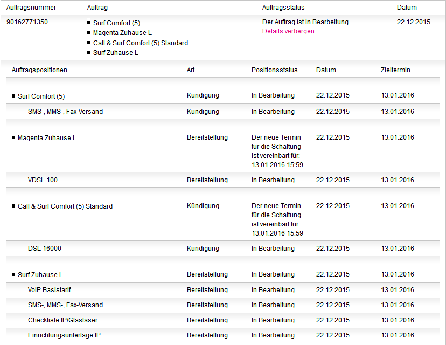Click order number 90162771350
This screenshot has width=446, height=345.
click(27, 22)
